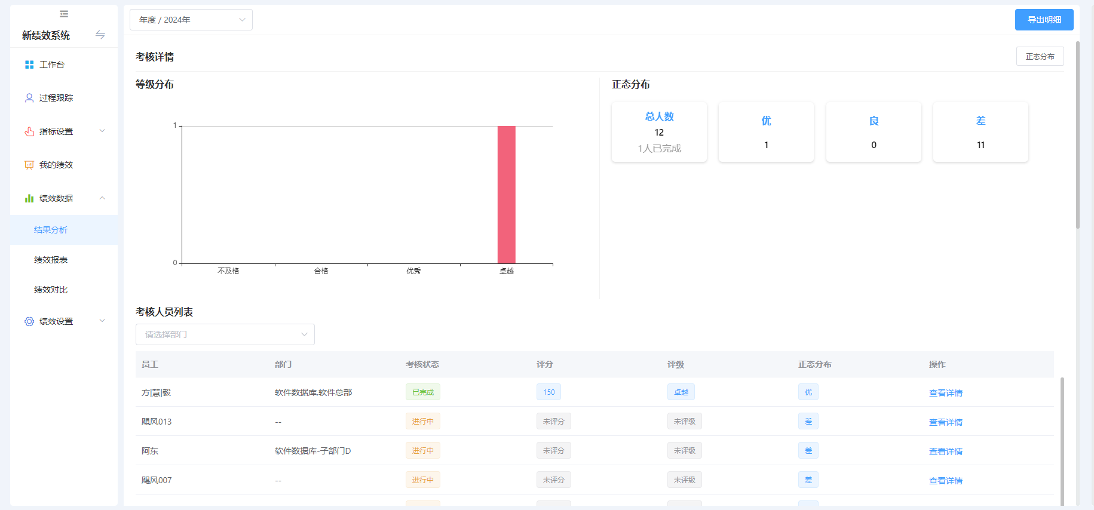This screenshot has height=510, width=1094.
Task: Click the 正态分布 button
Action: pyautogui.click(x=1040, y=57)
